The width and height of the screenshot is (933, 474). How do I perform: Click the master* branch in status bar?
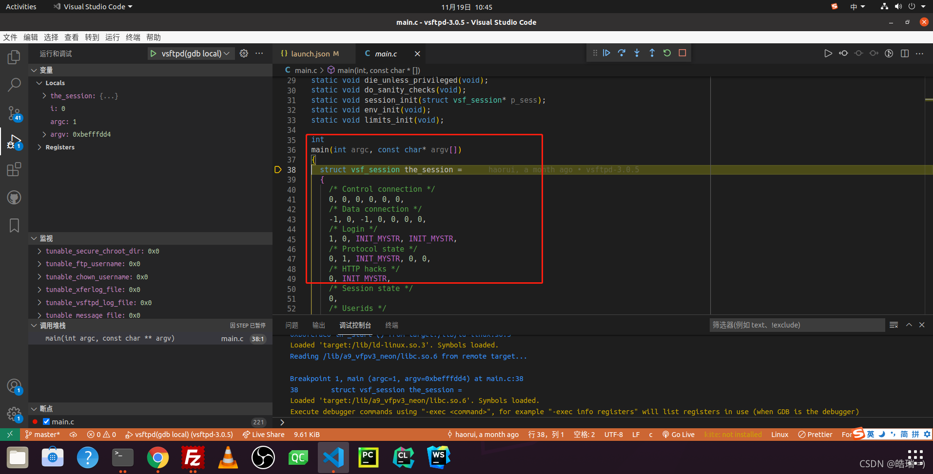(x=42, y=435)
